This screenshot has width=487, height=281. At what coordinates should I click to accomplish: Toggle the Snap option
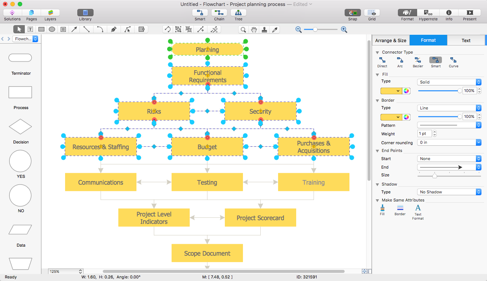(352, 13)
